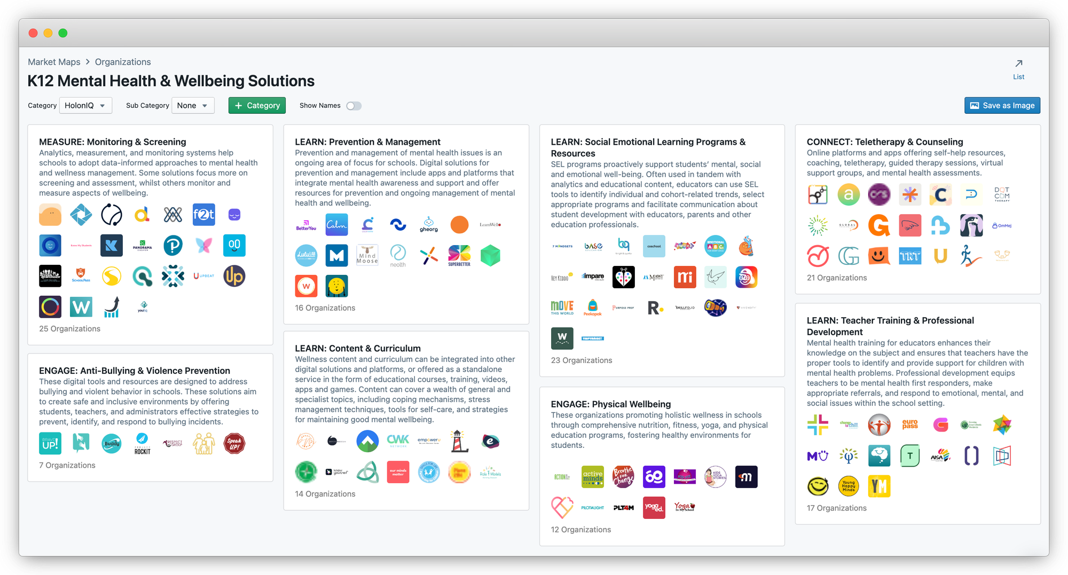1068x575 pixels.
Task: Click the "LEARN: Content & Curriculum" heading
Action: [358, 348]
